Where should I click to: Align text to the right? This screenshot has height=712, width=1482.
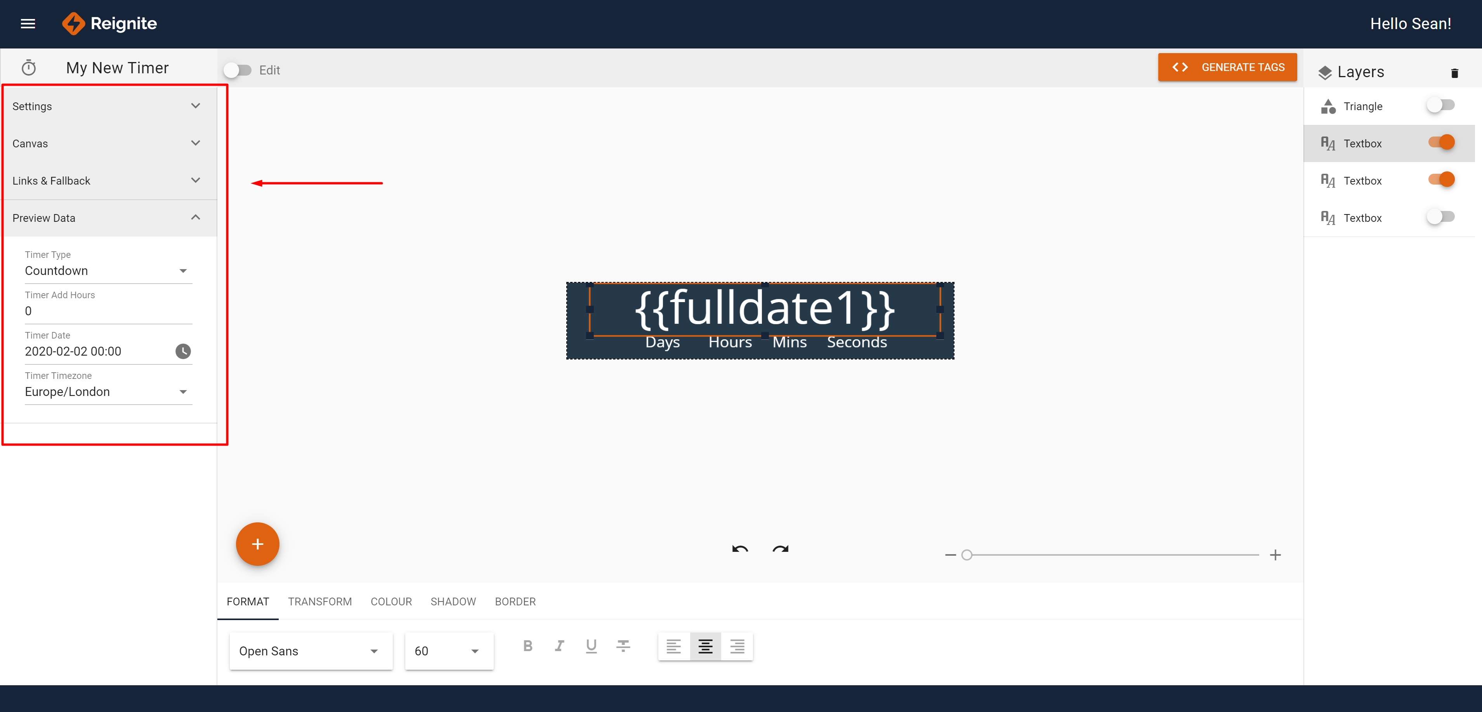click(x=737, y=646)
